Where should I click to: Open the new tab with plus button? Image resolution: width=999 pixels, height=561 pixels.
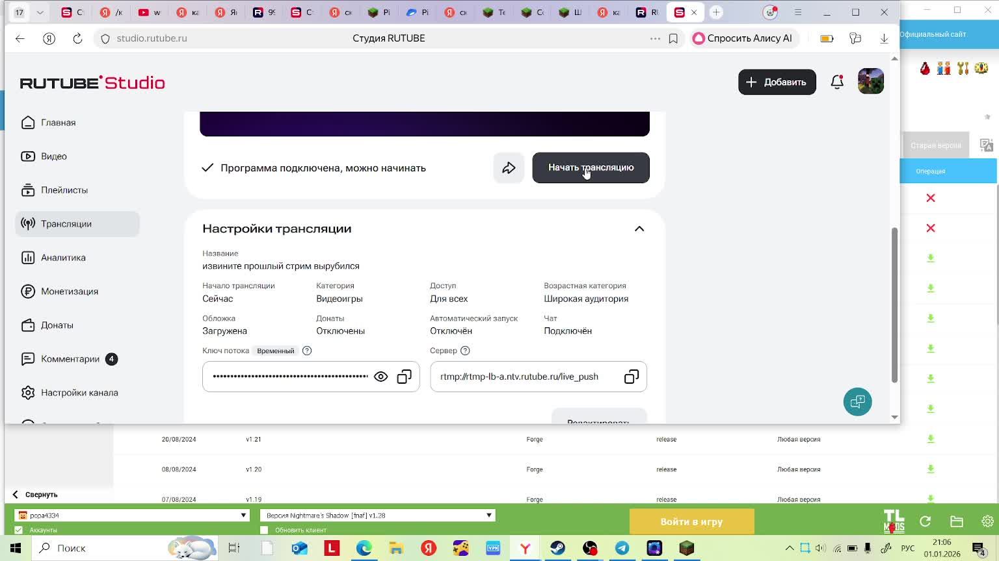point(716,12)
